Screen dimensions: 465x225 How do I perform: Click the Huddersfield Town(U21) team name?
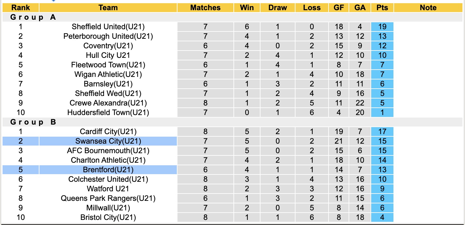108,112
